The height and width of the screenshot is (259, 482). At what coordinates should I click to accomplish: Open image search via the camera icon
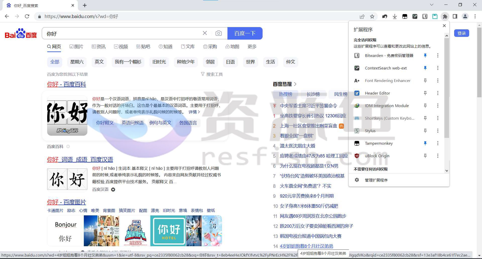click(x=218, y=33)
